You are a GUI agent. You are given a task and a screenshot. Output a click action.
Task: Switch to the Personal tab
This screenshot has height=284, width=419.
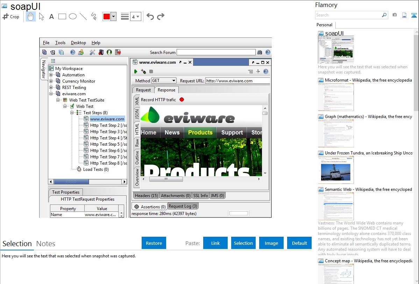click(325, 25)
